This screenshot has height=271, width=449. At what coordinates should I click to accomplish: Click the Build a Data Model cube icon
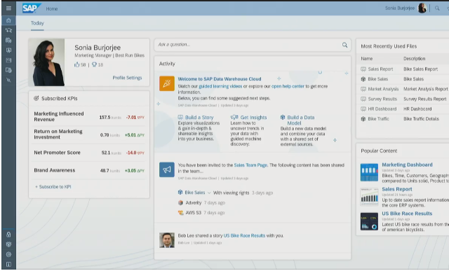tap(283, 117)
